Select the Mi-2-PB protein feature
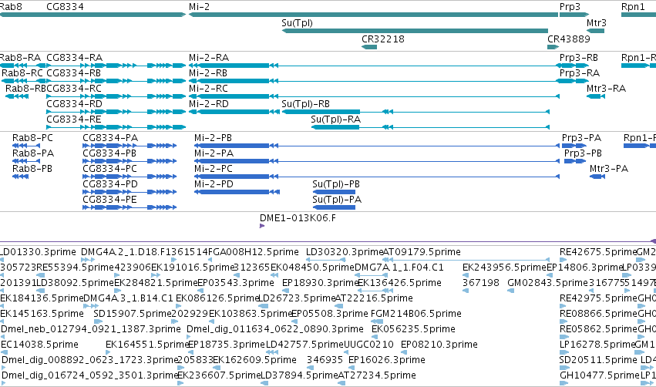 point(377,146)
